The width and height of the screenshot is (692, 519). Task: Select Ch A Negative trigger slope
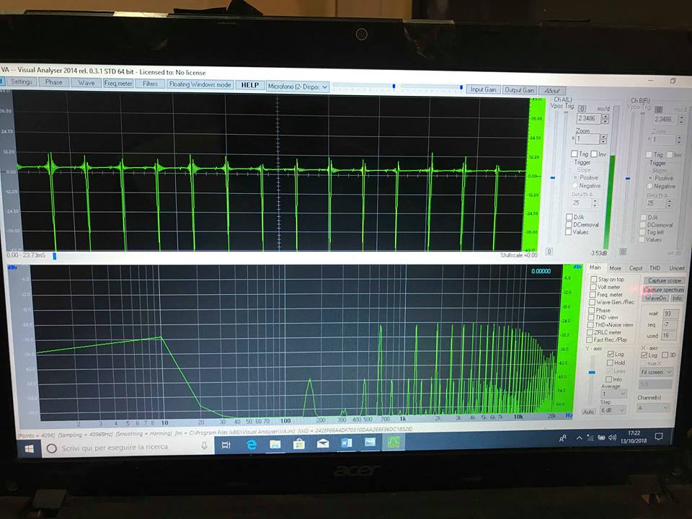pyautogui.click(x=575, y=186)
